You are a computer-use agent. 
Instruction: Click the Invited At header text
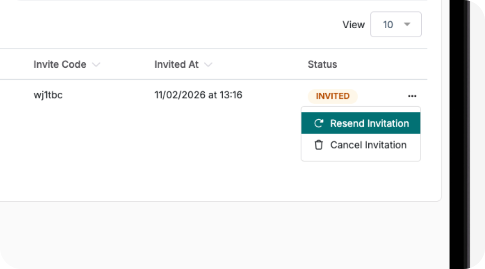[x=176, y=65]
